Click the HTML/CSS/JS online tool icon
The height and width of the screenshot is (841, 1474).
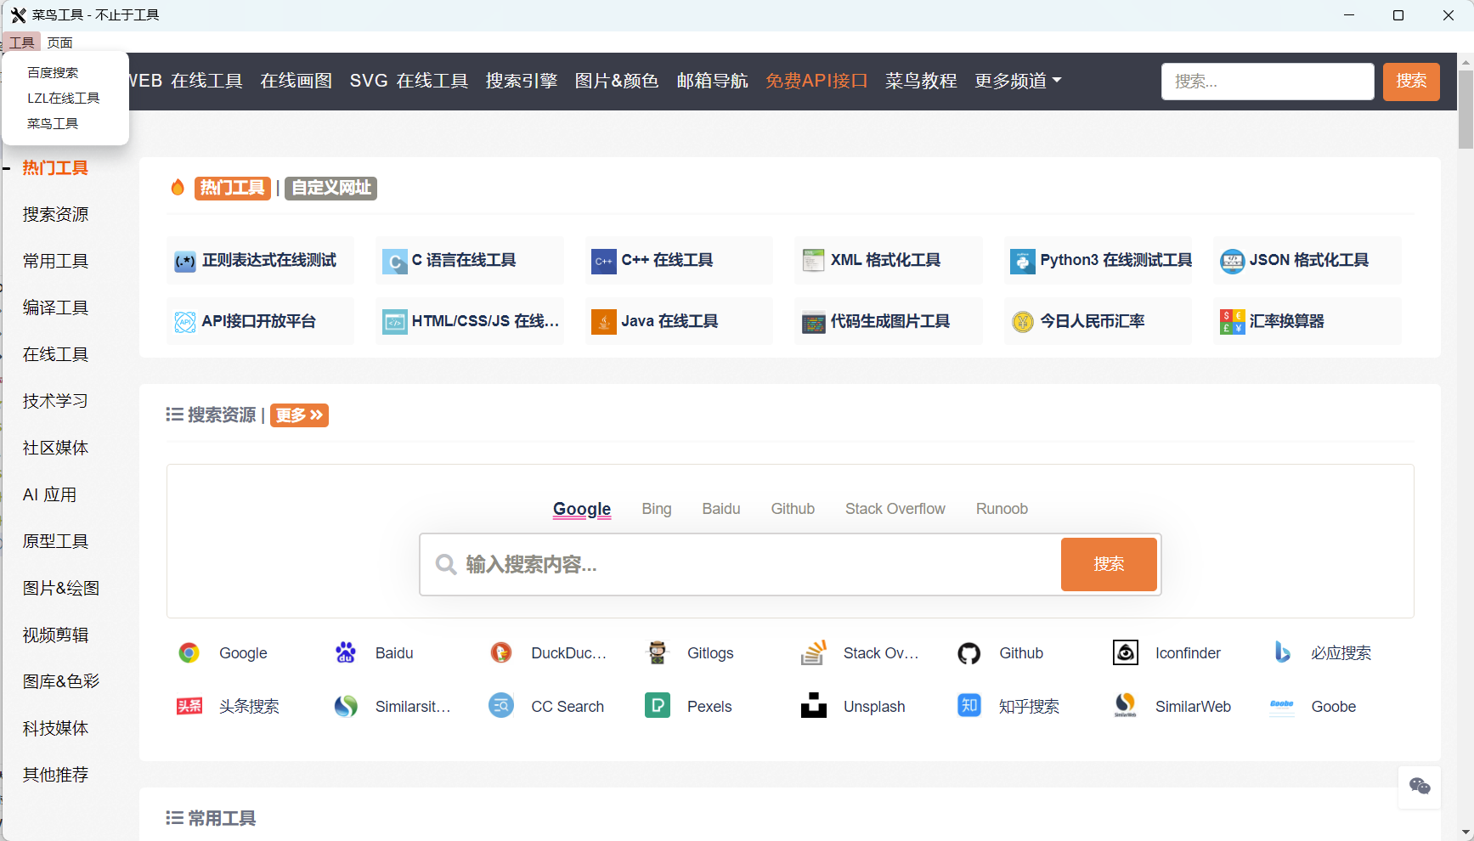coord(394,322)
